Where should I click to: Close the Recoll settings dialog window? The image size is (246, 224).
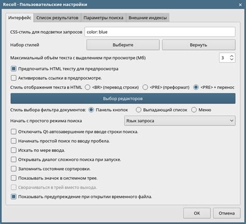(240, 5)
